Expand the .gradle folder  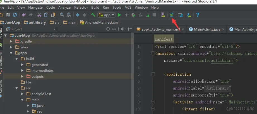pos(11,41)
